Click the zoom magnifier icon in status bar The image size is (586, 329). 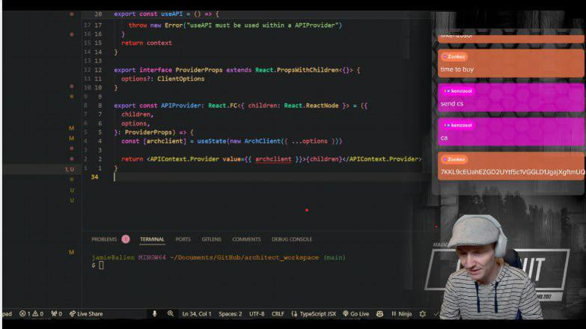pos(171,314)
